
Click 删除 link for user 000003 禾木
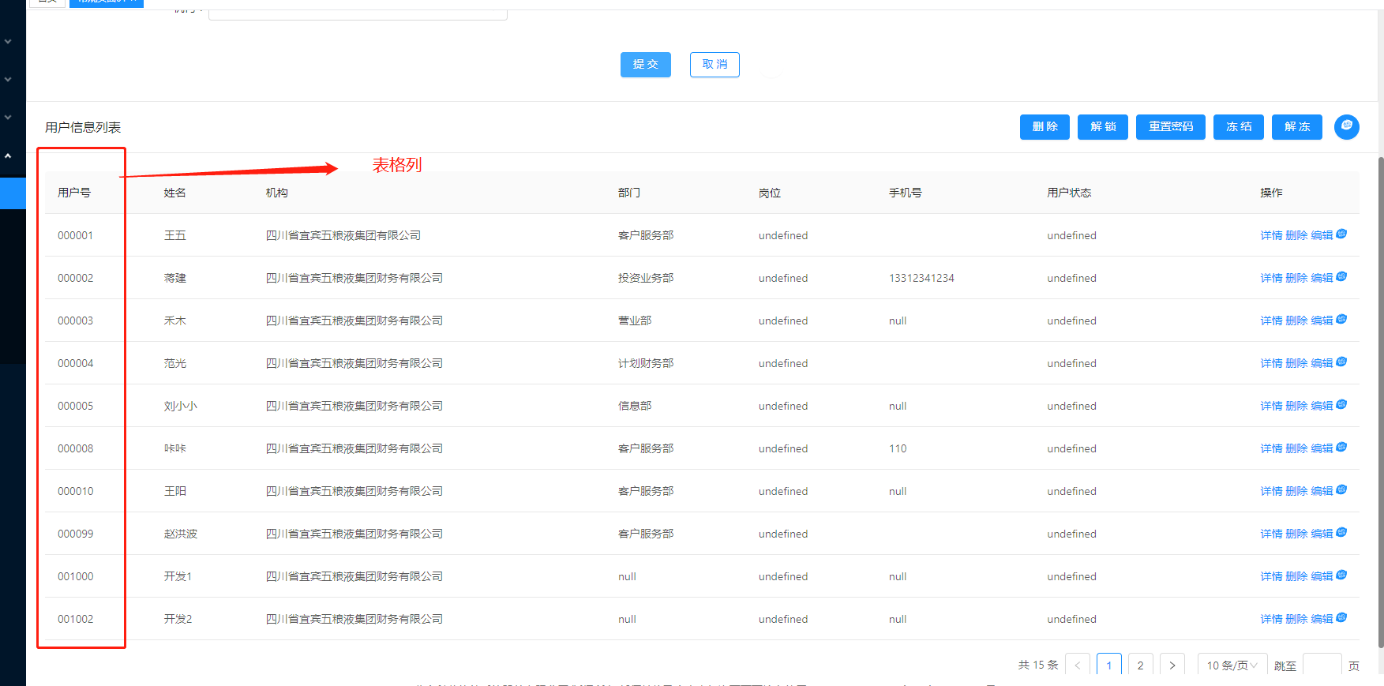tap(1296, 321)
